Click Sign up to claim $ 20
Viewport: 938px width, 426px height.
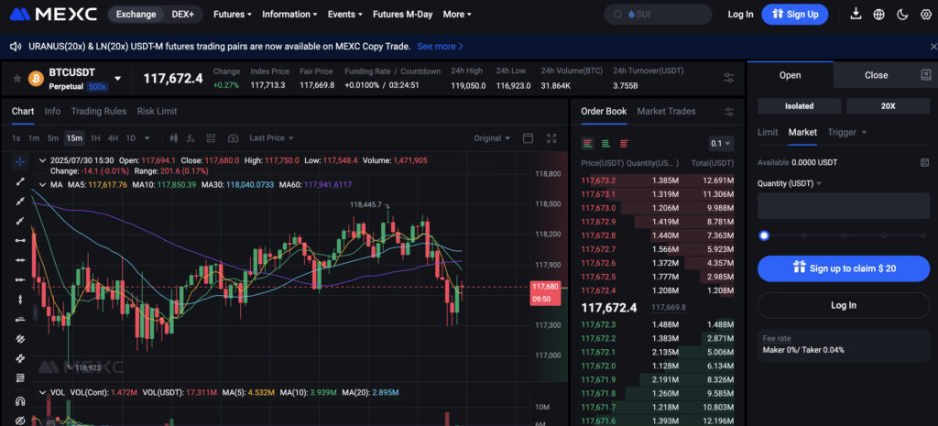844,268
